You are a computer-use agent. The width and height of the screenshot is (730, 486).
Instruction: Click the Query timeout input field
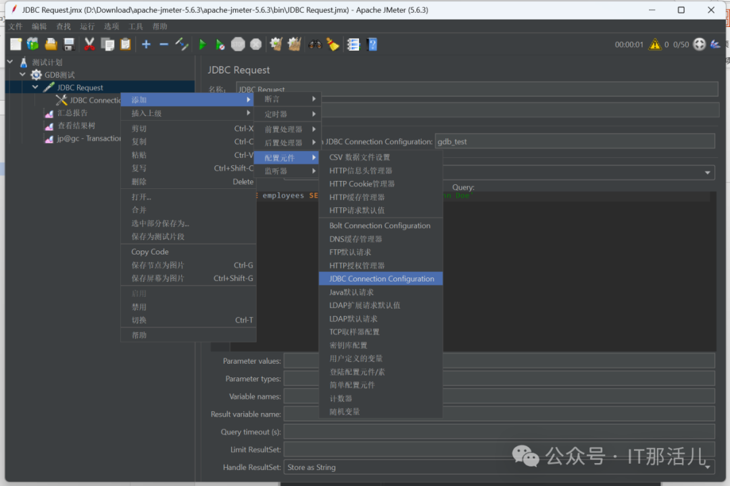(499, 431)
